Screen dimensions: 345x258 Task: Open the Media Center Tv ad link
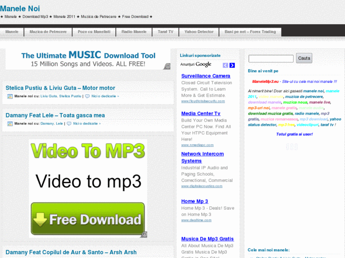(x=201, y=114)
